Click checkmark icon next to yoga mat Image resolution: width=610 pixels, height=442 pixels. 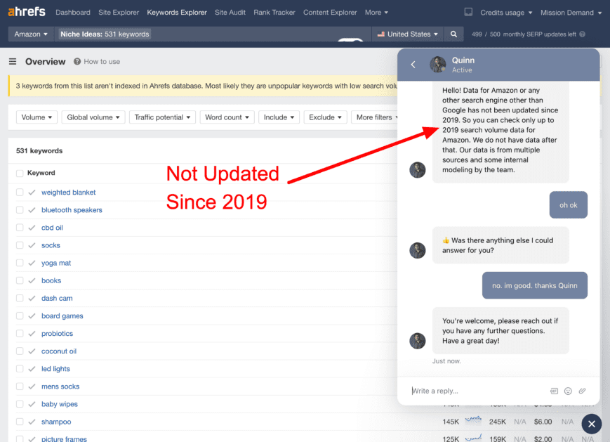(32, 263)
